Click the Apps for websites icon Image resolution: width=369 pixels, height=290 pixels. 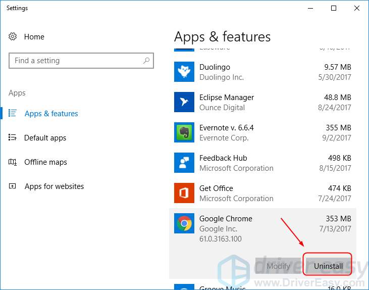click(x=12, y=186)
